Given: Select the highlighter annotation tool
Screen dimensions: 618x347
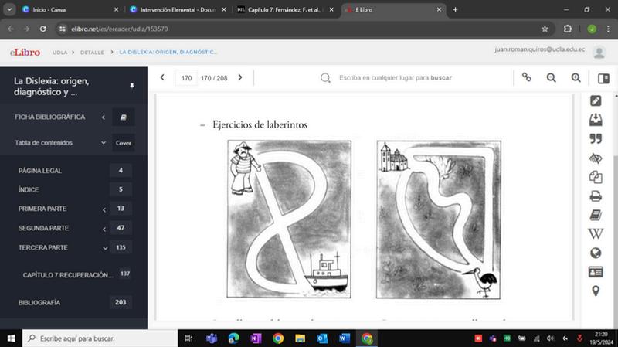Looking at the screenshot, I should pos(596,101).
